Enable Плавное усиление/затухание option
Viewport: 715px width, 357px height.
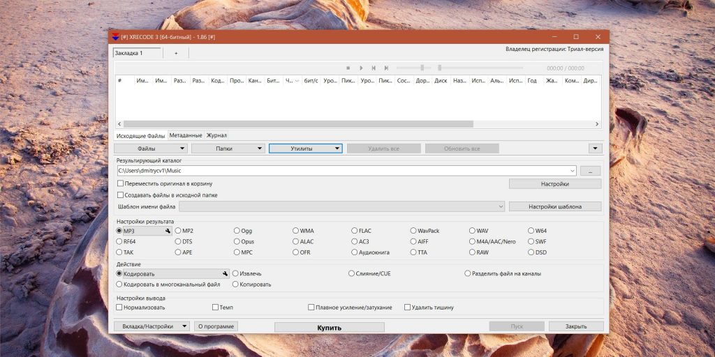[x=311, y=307]
